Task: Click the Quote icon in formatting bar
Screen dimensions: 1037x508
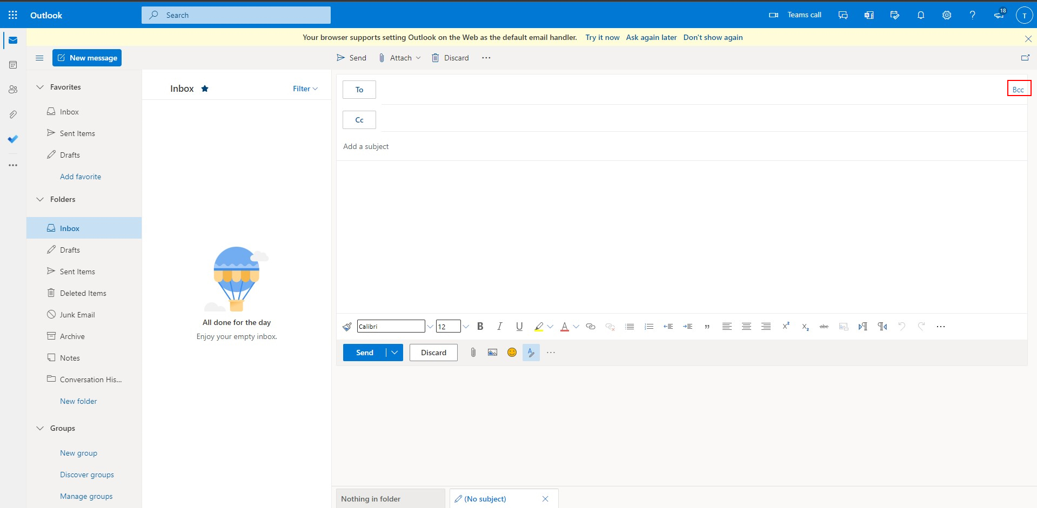Action: pos(707,327)
